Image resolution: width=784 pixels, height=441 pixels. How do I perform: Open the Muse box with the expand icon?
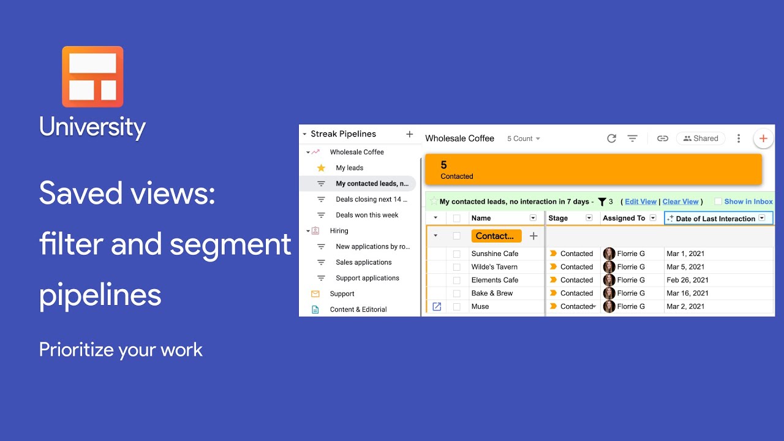[x=437, y=306]
